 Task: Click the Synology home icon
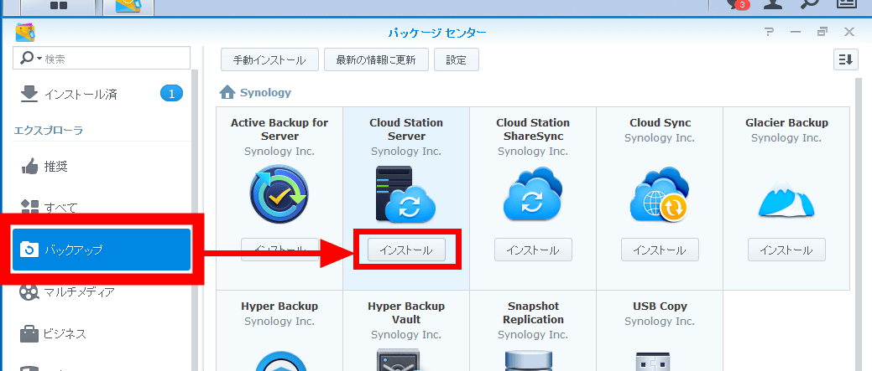[227, 93]
